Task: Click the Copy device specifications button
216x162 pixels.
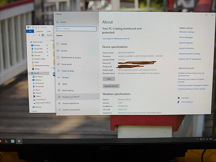Action: [109, 79]
